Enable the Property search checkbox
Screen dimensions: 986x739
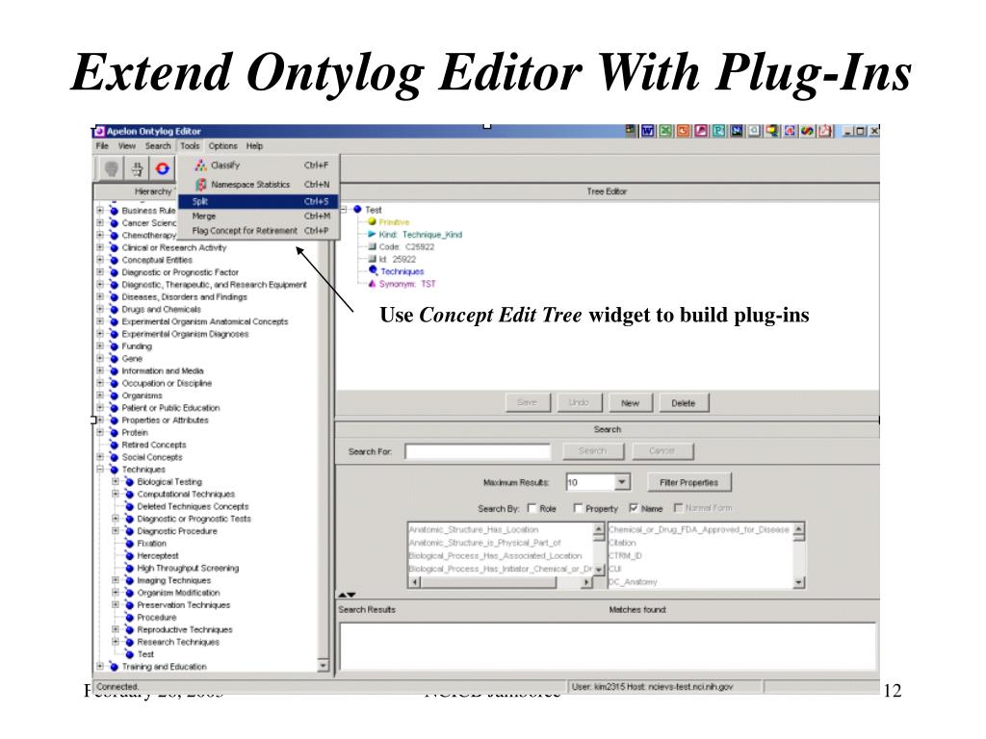(x=578, y=508)
